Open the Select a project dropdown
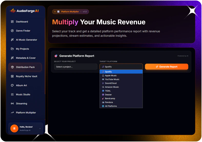The image size is (202, 142). (x=76, y=67)
